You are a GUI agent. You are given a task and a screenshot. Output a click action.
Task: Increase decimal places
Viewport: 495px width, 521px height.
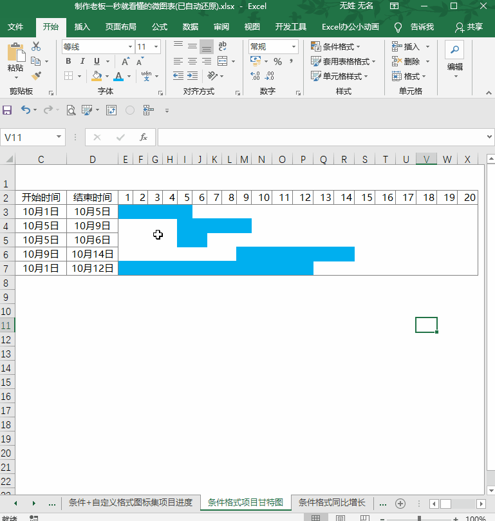pyautogui.click(x=255, y=76)
